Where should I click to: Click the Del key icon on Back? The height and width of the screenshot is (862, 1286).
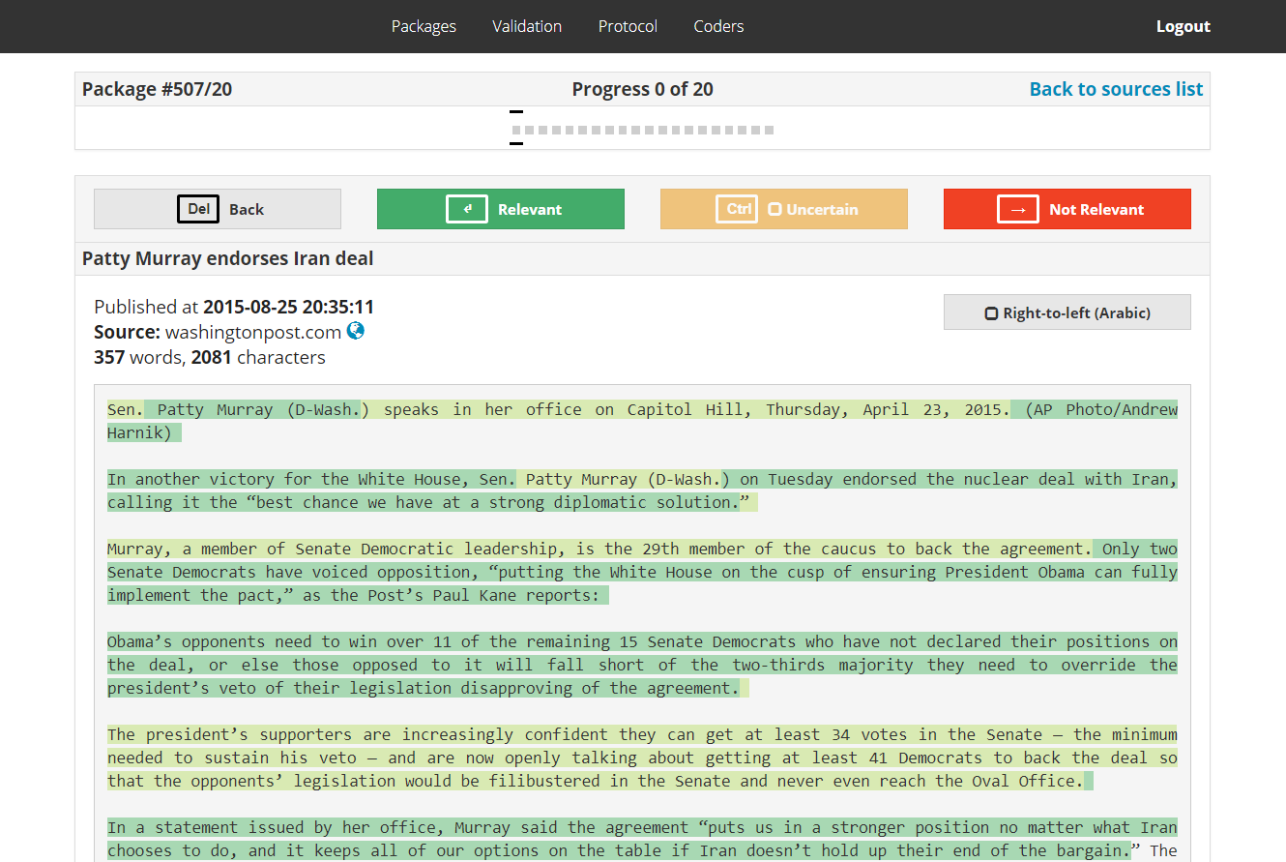198,209
